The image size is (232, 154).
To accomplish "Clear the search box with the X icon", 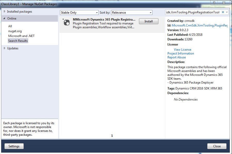I will coord(223,12).
